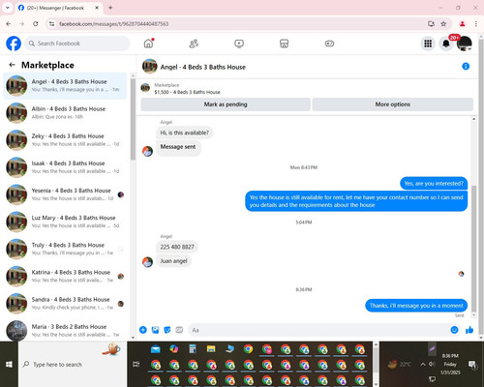
Task: Click the scroll-up arrow of chat messages
Action: 473,119
